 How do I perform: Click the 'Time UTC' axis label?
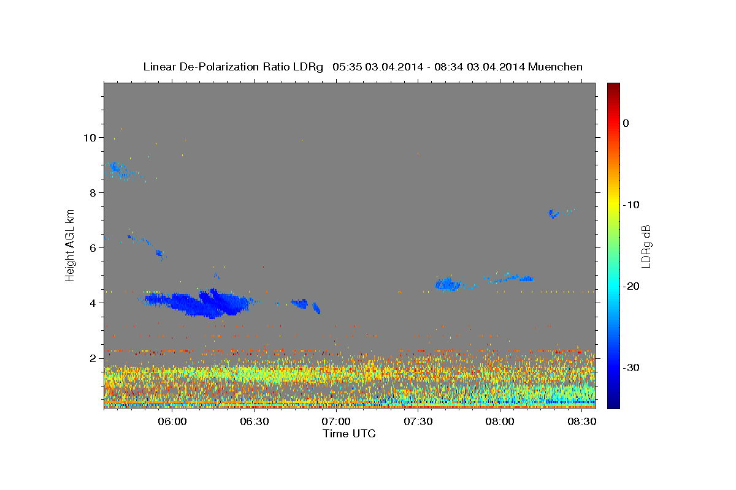click(x=349, y=434)
